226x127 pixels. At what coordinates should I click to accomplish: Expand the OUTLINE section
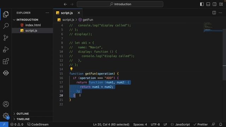(x=23, y=114)
